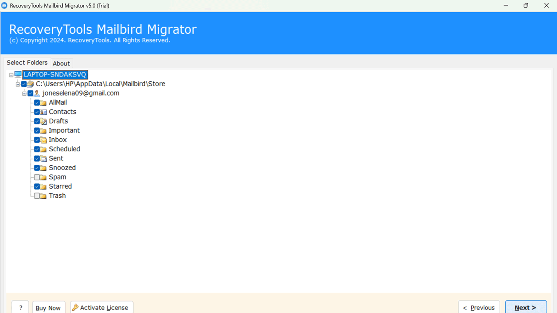Click the Buy Now button
Image resolution: width=557 pixels, height=313 pixels.
click(48, 307)
